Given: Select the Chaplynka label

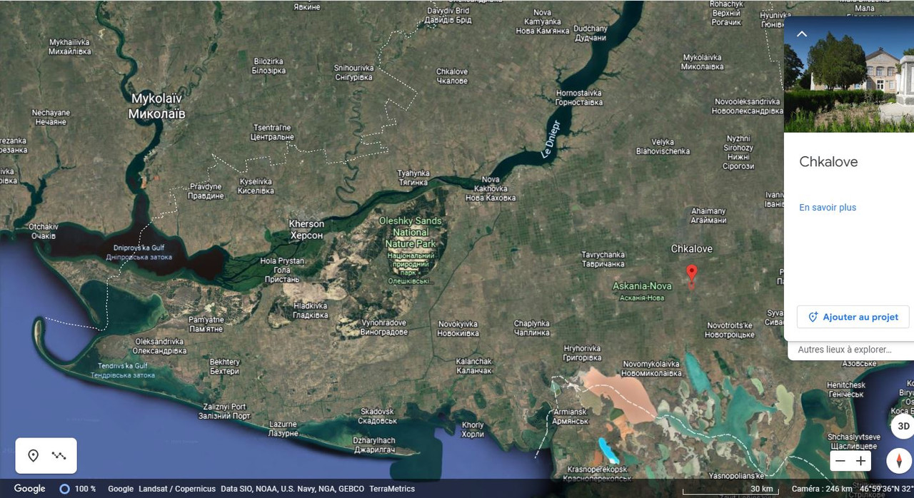Looking at the screenshot, I should click(532, 328).
